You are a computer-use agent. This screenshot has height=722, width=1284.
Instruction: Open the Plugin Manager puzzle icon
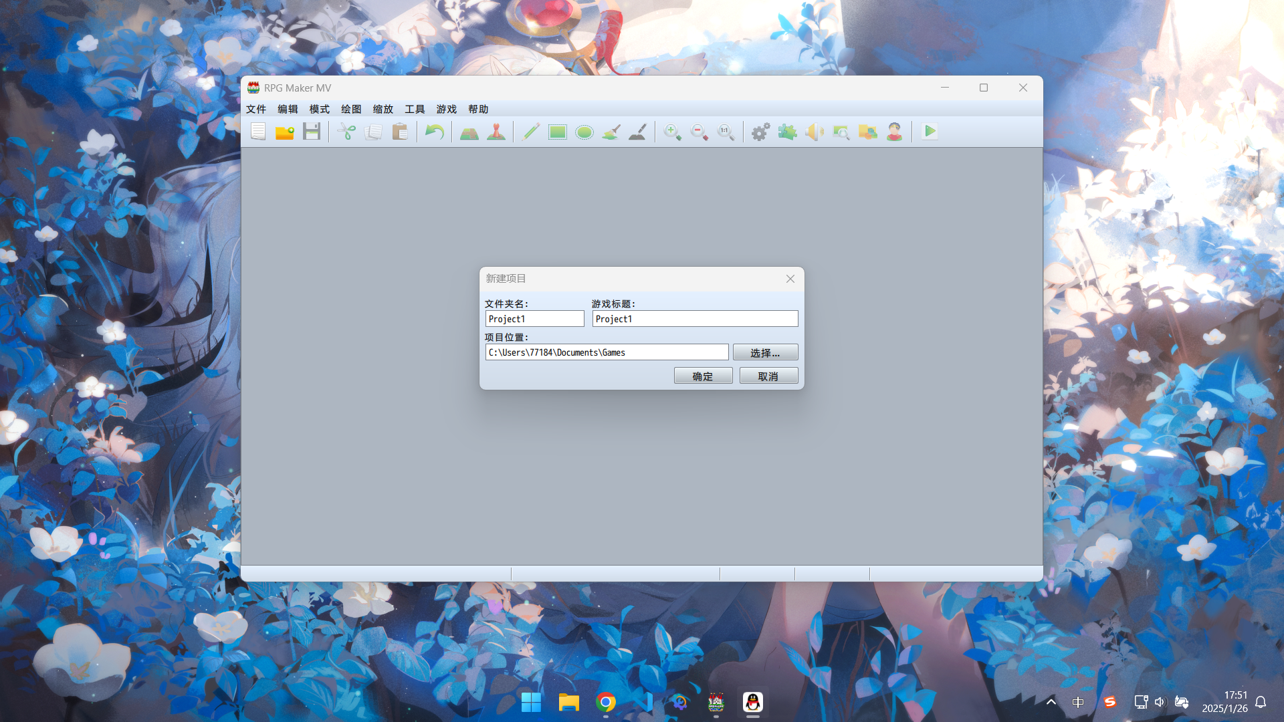pos(787,132)
